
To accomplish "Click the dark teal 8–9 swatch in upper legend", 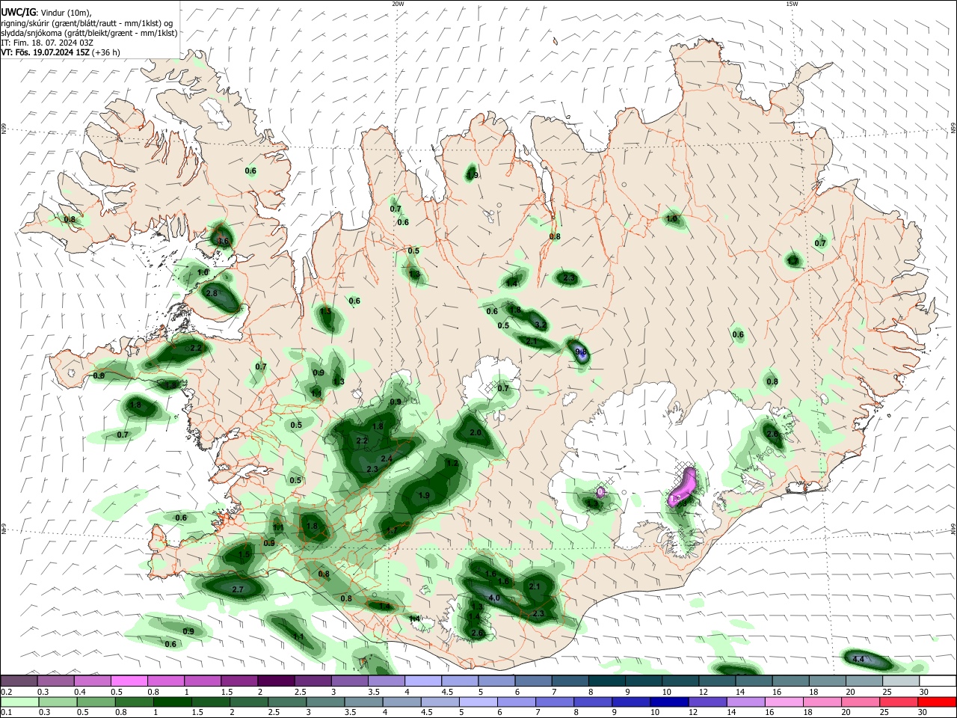I will [607, 681].
